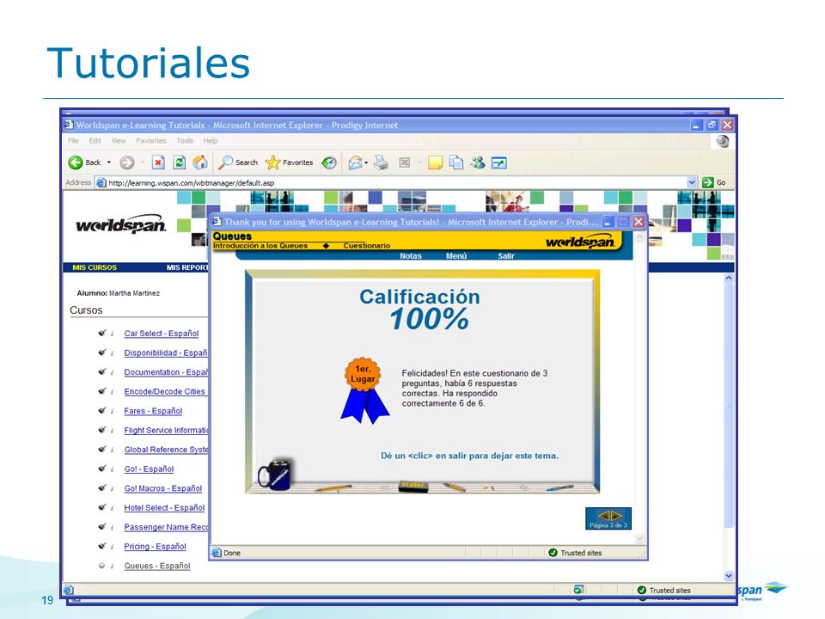Click checkmark beside Go! - Español

(101, 469)
